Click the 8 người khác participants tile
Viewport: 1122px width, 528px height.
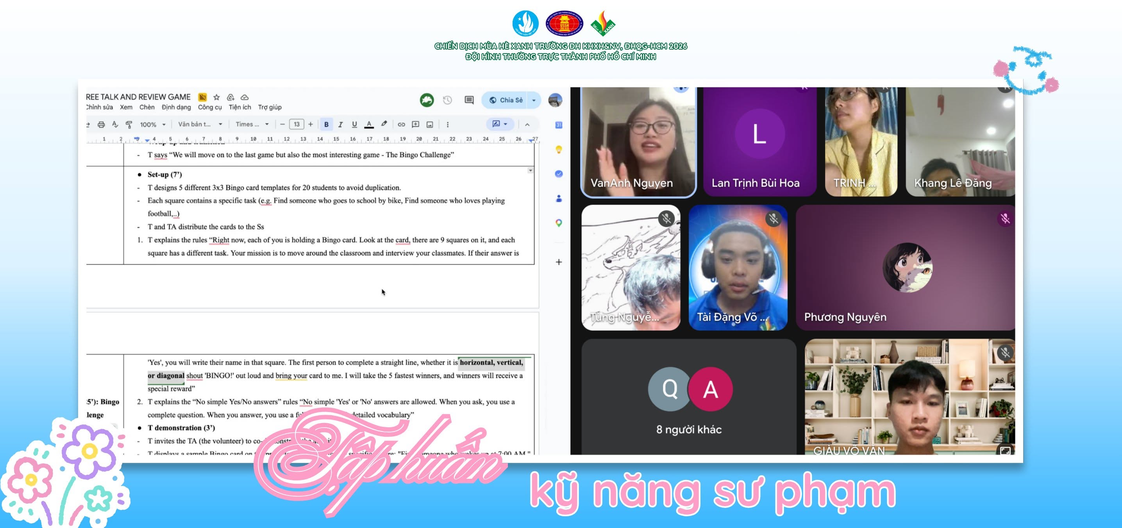point(689,396)
